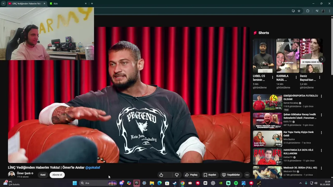The height and width of the screenshot is (187, 333).
Task: Open Microsoft Store from taskbar
Action: (167, 183)
